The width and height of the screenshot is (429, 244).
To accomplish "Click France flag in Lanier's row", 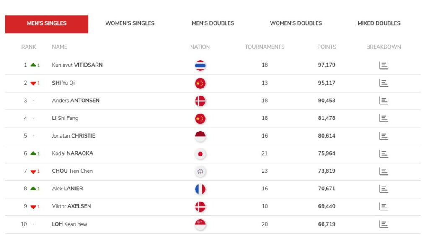I will (x=200, y=189).
